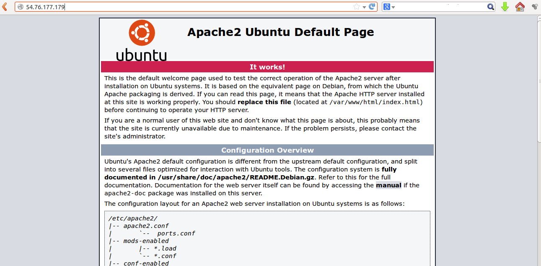Click inside the Google search box

point(440,7)
